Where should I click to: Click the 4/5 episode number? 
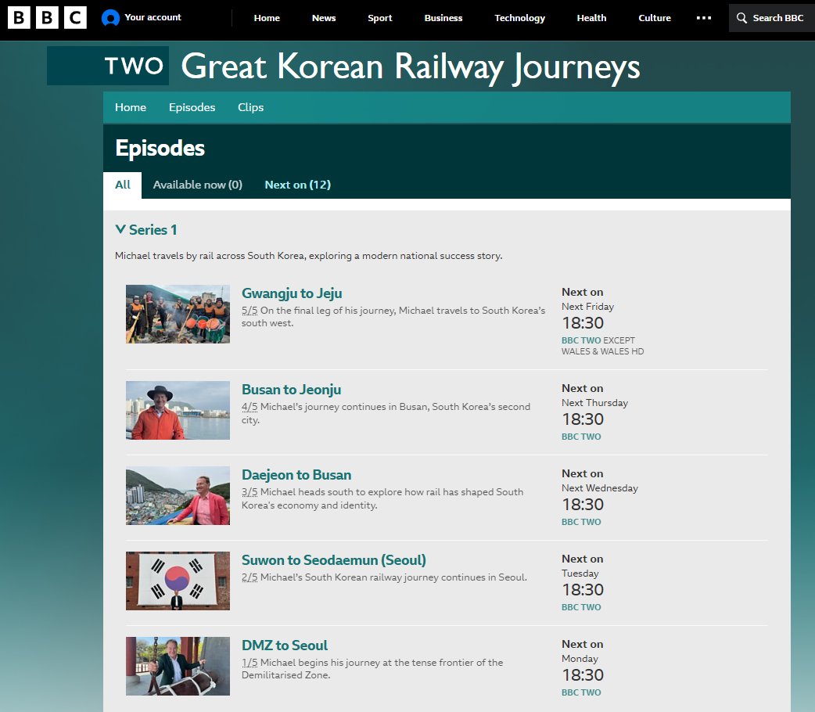[250, 407]
